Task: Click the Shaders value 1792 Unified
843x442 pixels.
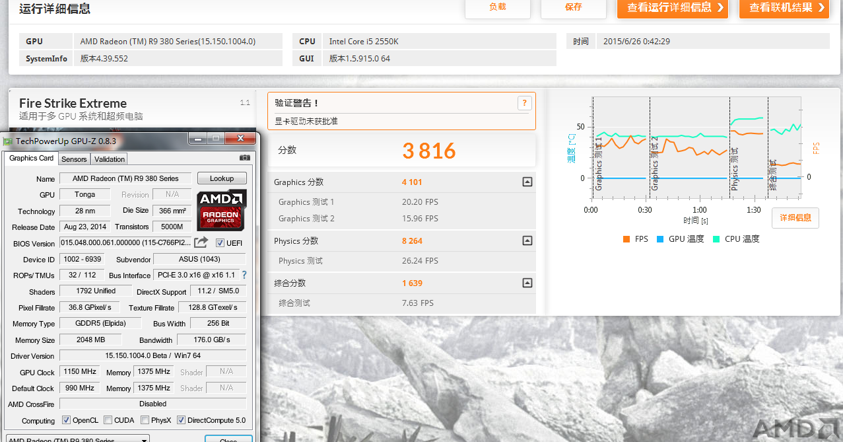Action: [96, 291]
